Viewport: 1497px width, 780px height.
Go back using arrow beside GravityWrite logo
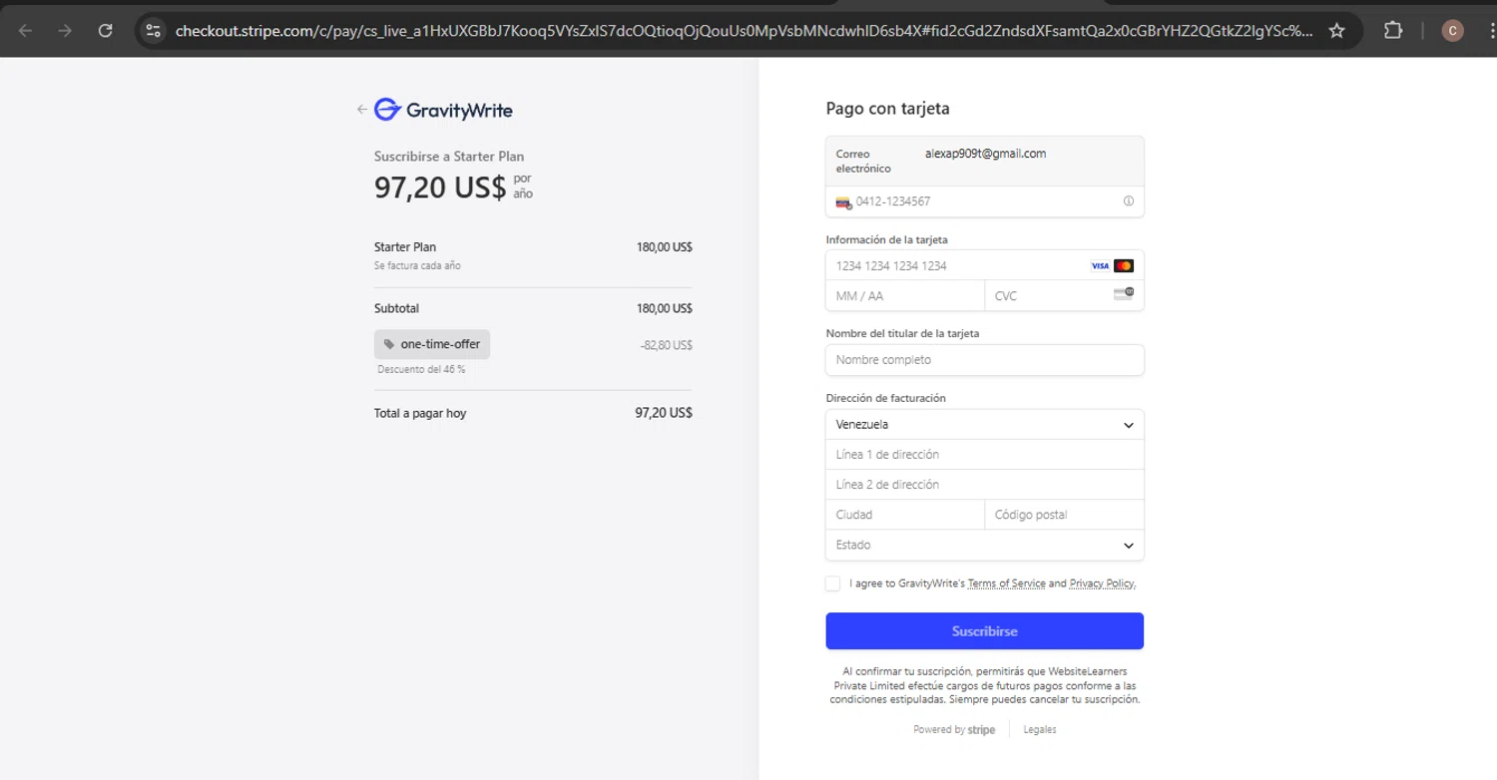click(361, 110)
